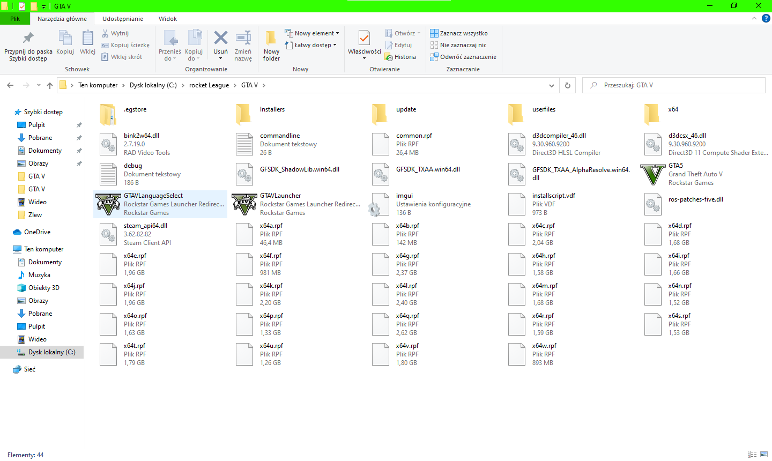Switch to the Udostępnianie tab

(123, 19)
